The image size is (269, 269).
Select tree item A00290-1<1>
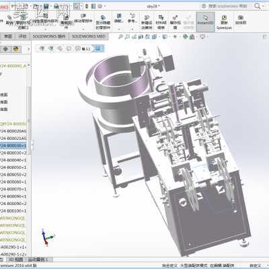pyautogui.click(x=13, y=247)
